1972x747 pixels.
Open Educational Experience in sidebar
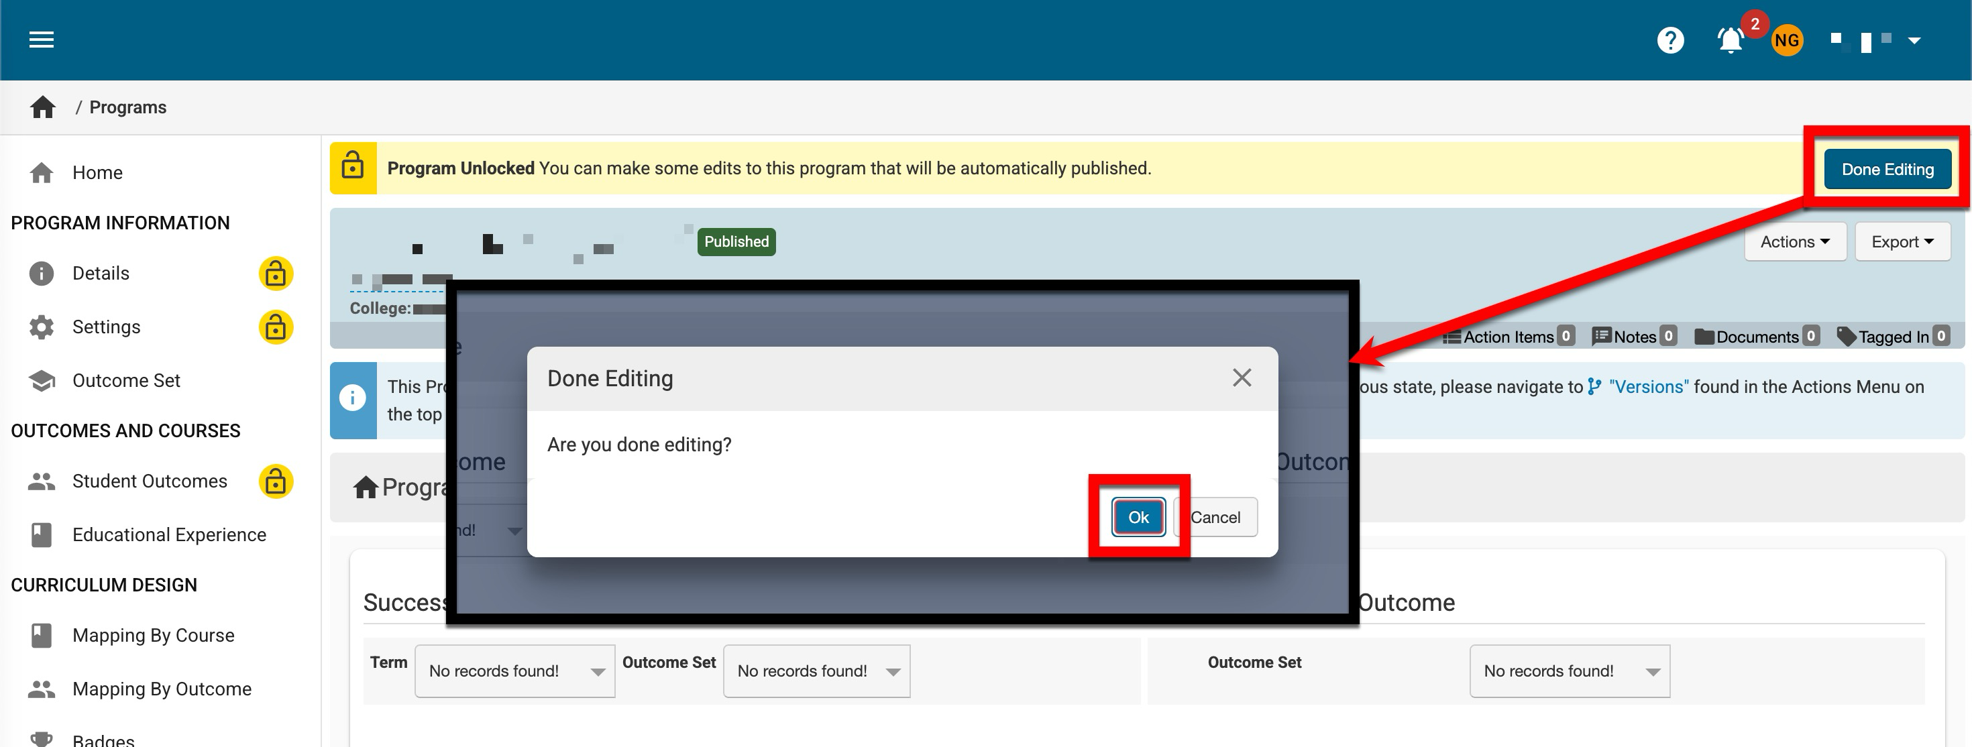click(x=169, y=535)
